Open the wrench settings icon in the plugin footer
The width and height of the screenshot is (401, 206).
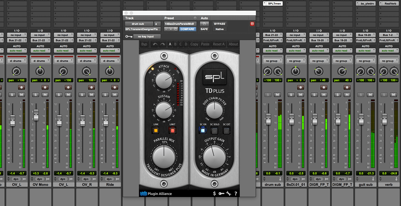coord(229,194)
